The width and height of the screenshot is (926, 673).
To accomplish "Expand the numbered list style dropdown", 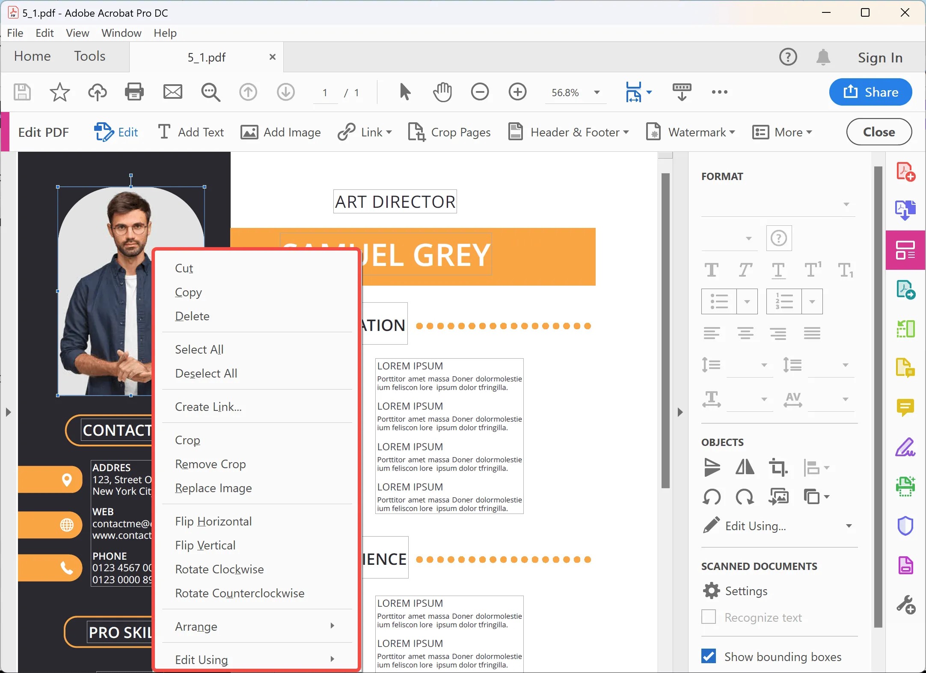I will coord(812,301).
